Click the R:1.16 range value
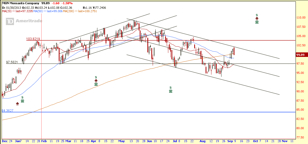The height and width of the screenshot is (144, 308). (x=87, y=8)
